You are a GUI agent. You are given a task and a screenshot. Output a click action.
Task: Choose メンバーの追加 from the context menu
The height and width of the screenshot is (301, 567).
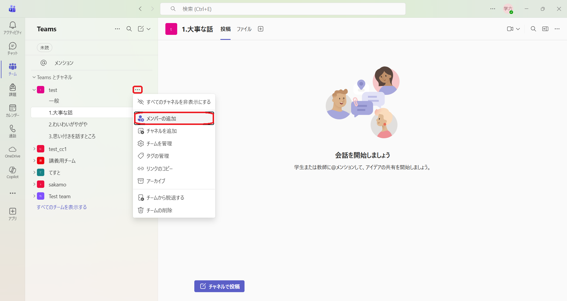174,118
